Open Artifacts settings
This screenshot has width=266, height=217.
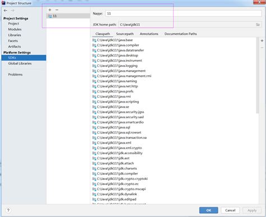(x=15, y=47)
